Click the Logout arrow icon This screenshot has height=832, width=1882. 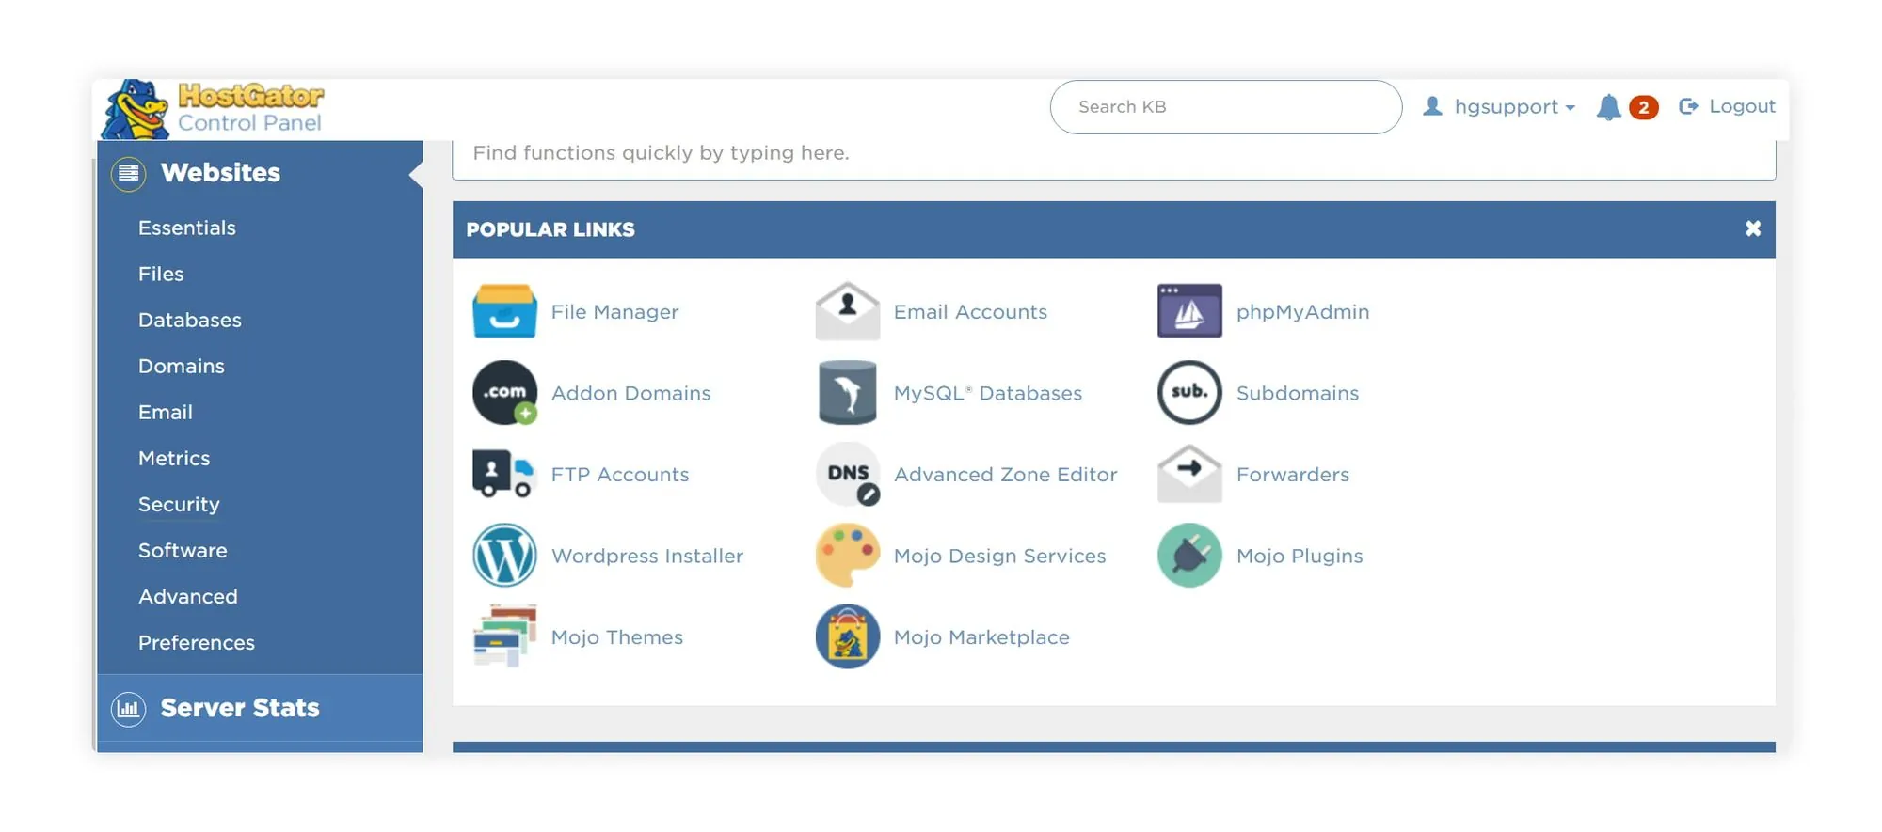tap(1689, 106)
